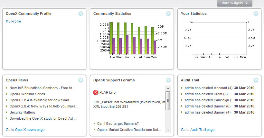The height and width of the screenshot is (138, 264).
Task: Open Download the OpenX study on Direct Ad
Action: point(43,118)
